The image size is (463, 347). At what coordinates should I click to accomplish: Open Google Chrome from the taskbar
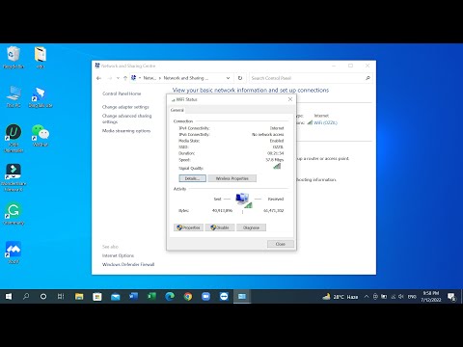point(188,296)
